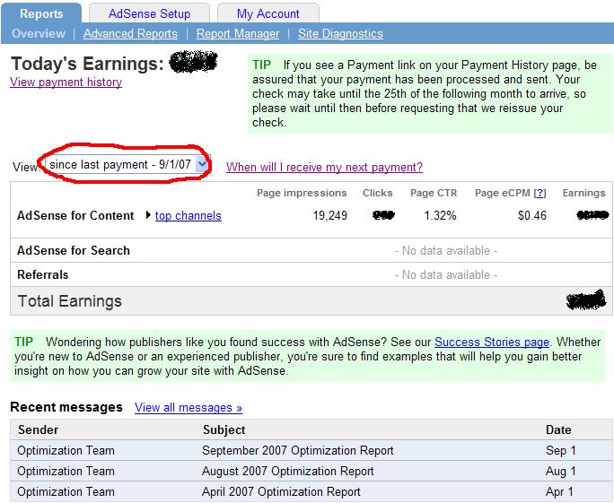Viewport: 614px width, 503px height.
Task: Select the Clicks column header
Action: coord(378,193)
